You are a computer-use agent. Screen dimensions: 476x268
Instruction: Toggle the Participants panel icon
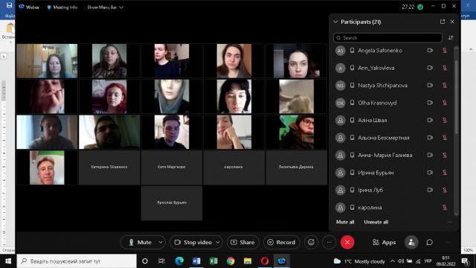pos(411,242)
